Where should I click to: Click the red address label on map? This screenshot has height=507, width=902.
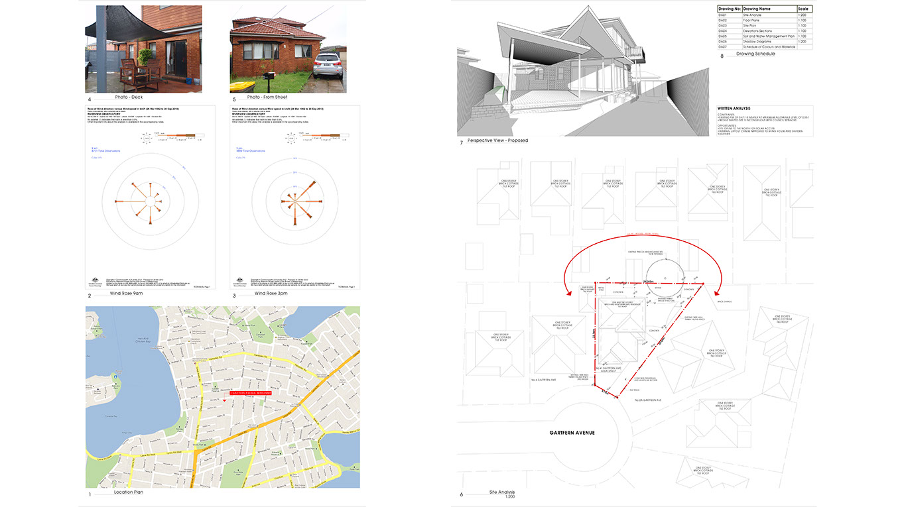tap(250, 393)
